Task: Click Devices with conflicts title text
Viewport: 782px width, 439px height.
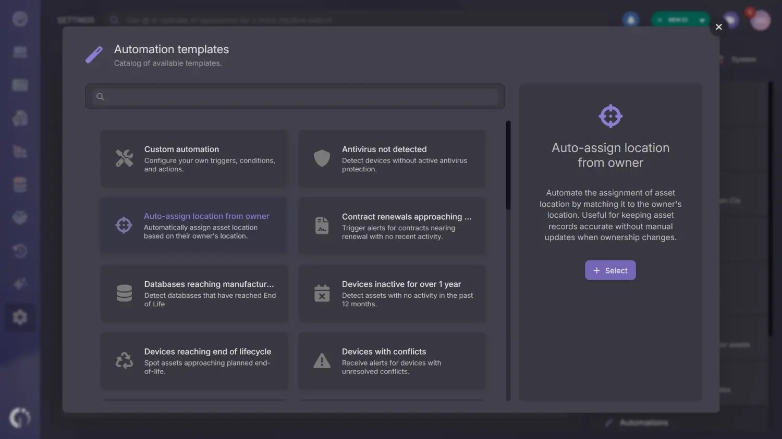Action: 384,352
